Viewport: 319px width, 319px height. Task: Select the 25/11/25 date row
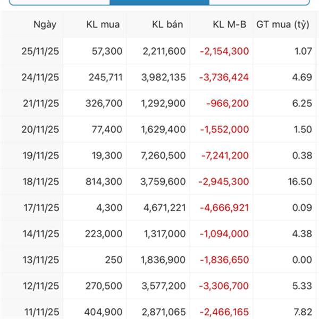click(40, 51)
